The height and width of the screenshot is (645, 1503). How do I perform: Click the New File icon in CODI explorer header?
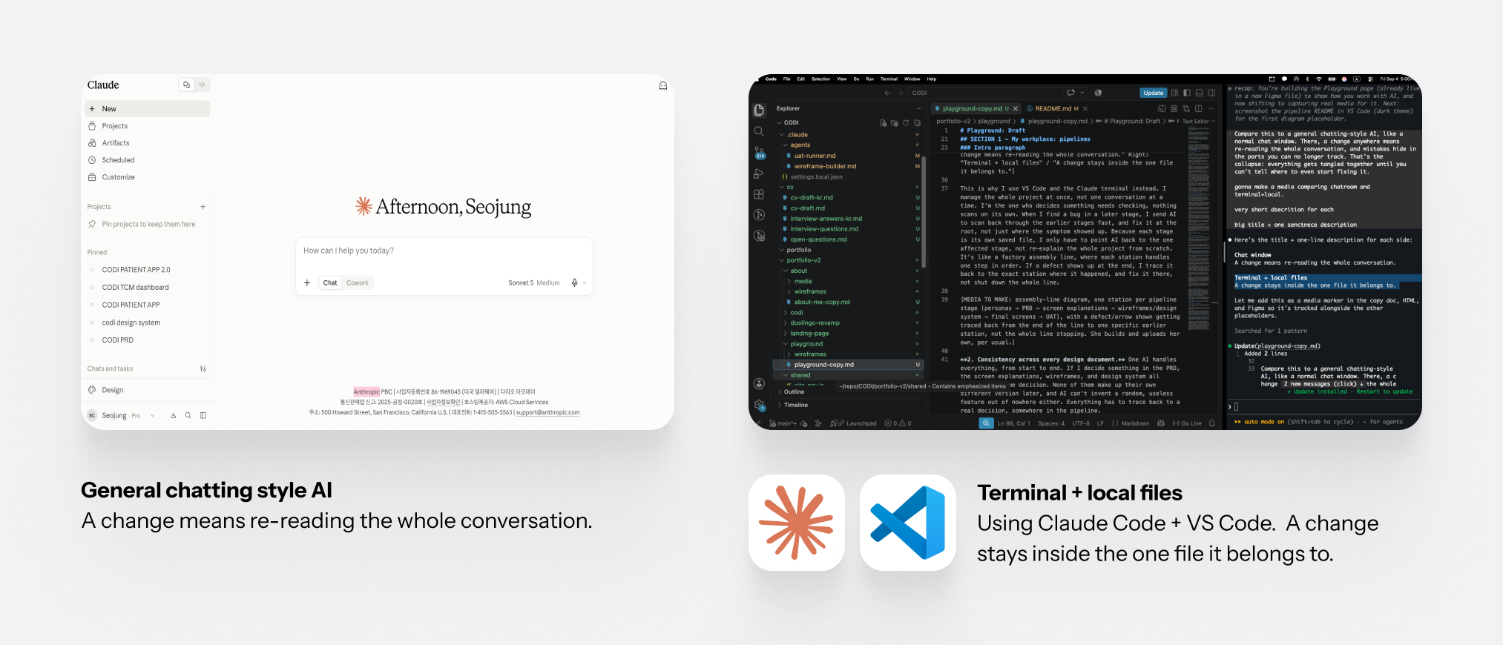point(883,123)
